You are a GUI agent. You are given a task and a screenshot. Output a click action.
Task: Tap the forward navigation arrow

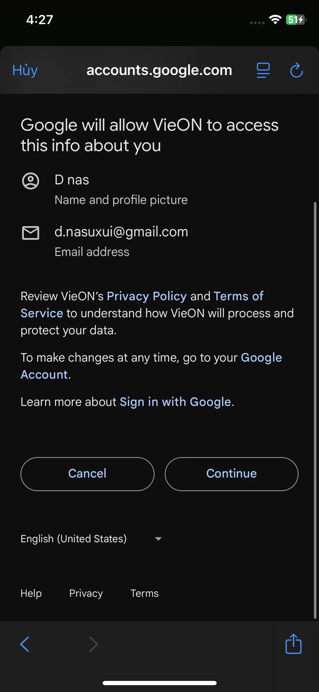[94, 644]
